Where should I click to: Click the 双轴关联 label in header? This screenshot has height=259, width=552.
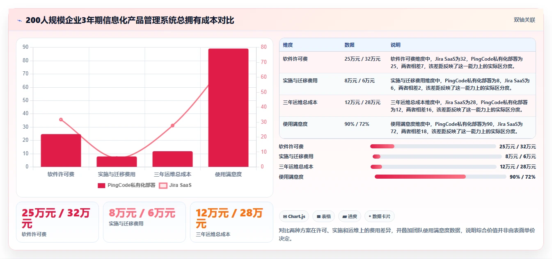524,20
